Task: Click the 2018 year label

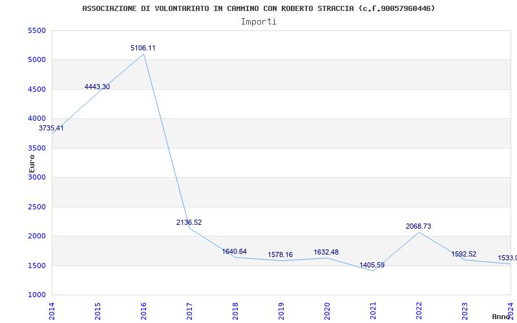Action: click(x=235, y=311)
